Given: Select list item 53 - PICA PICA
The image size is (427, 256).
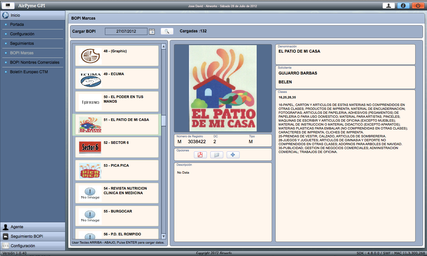Looking at the screenshot, I should 117,170.
